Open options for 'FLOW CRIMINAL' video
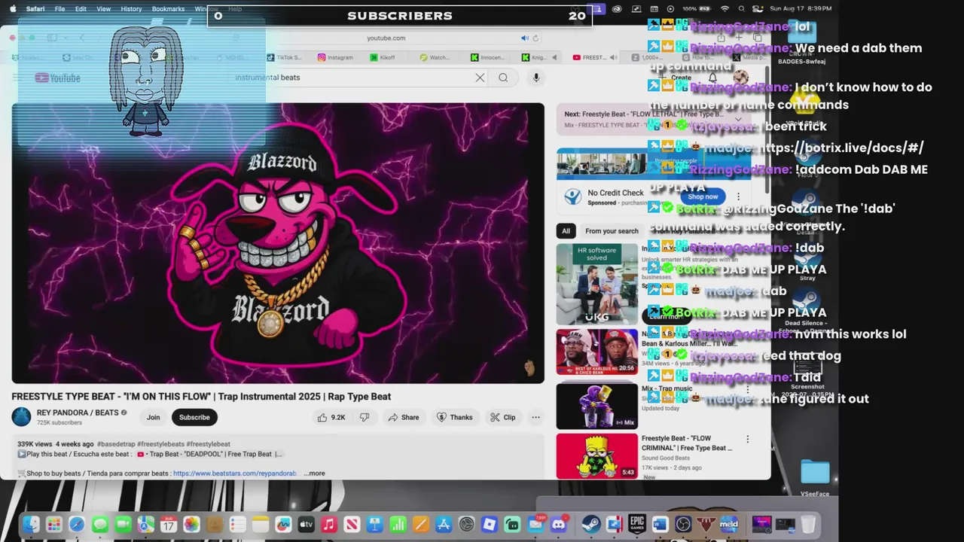Screen dimensions: 964x542 coord(747,439)
